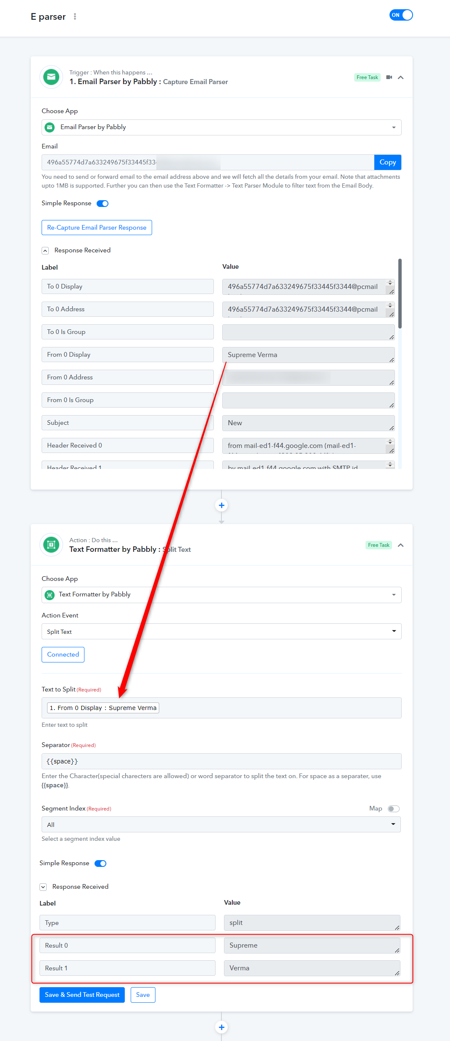Toggle Simple Response in the Email Parser step
The image size is (450, 1041).
tap(103, 204)
